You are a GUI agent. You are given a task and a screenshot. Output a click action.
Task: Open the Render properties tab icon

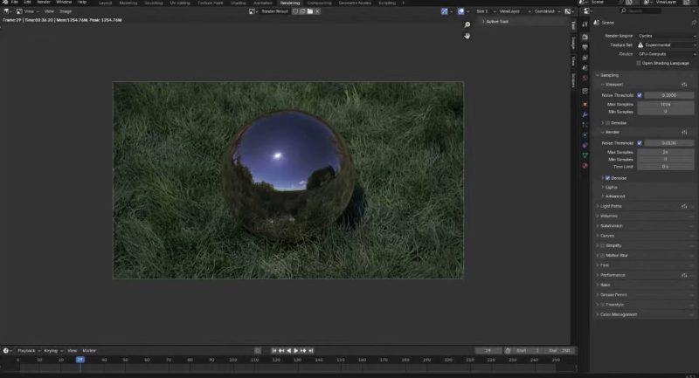click(x=585, y=37)
